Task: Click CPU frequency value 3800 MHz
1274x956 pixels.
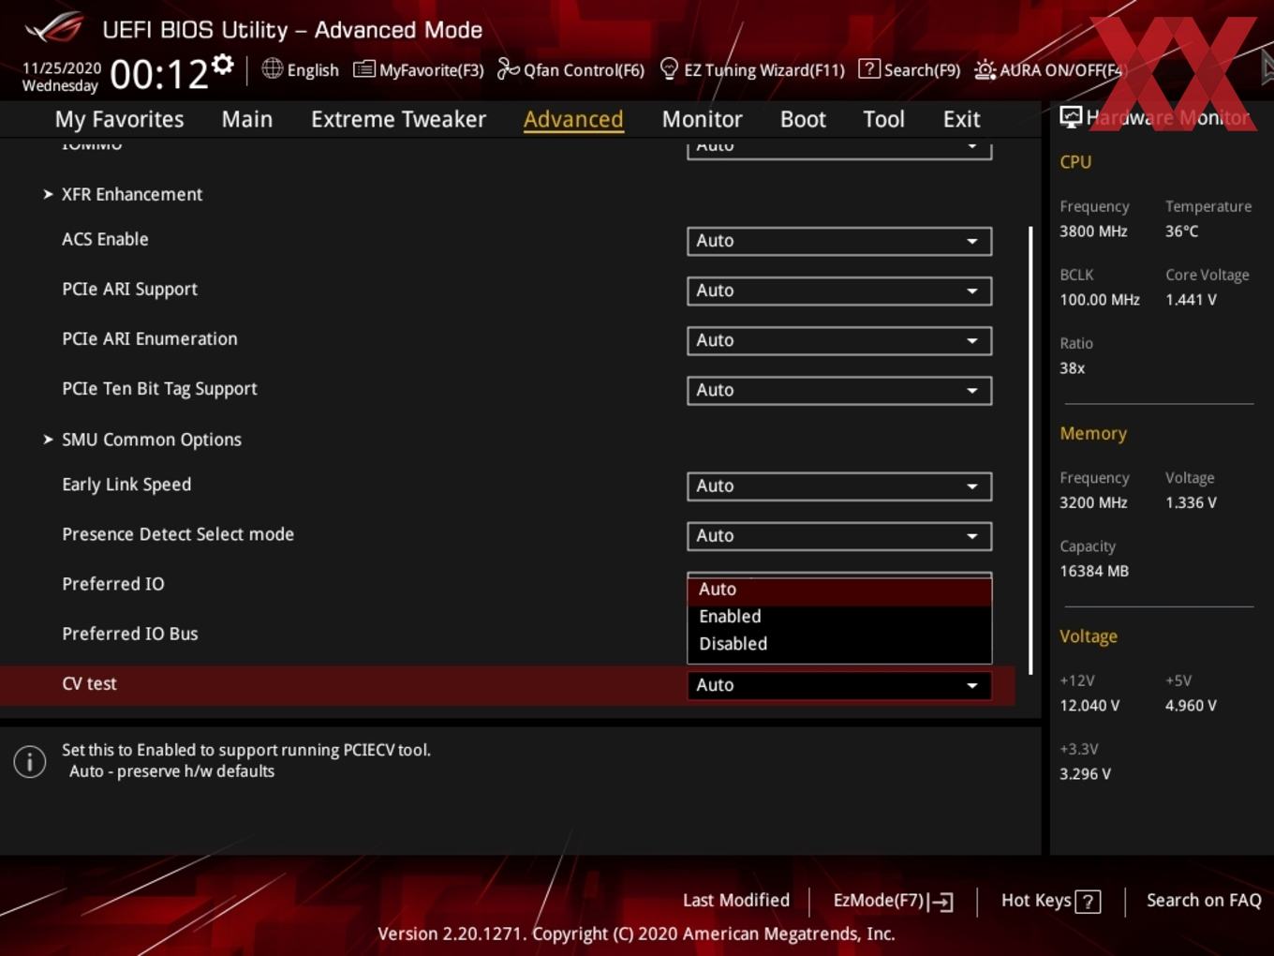Action: pyautogui.click(x=1093, y=232)
